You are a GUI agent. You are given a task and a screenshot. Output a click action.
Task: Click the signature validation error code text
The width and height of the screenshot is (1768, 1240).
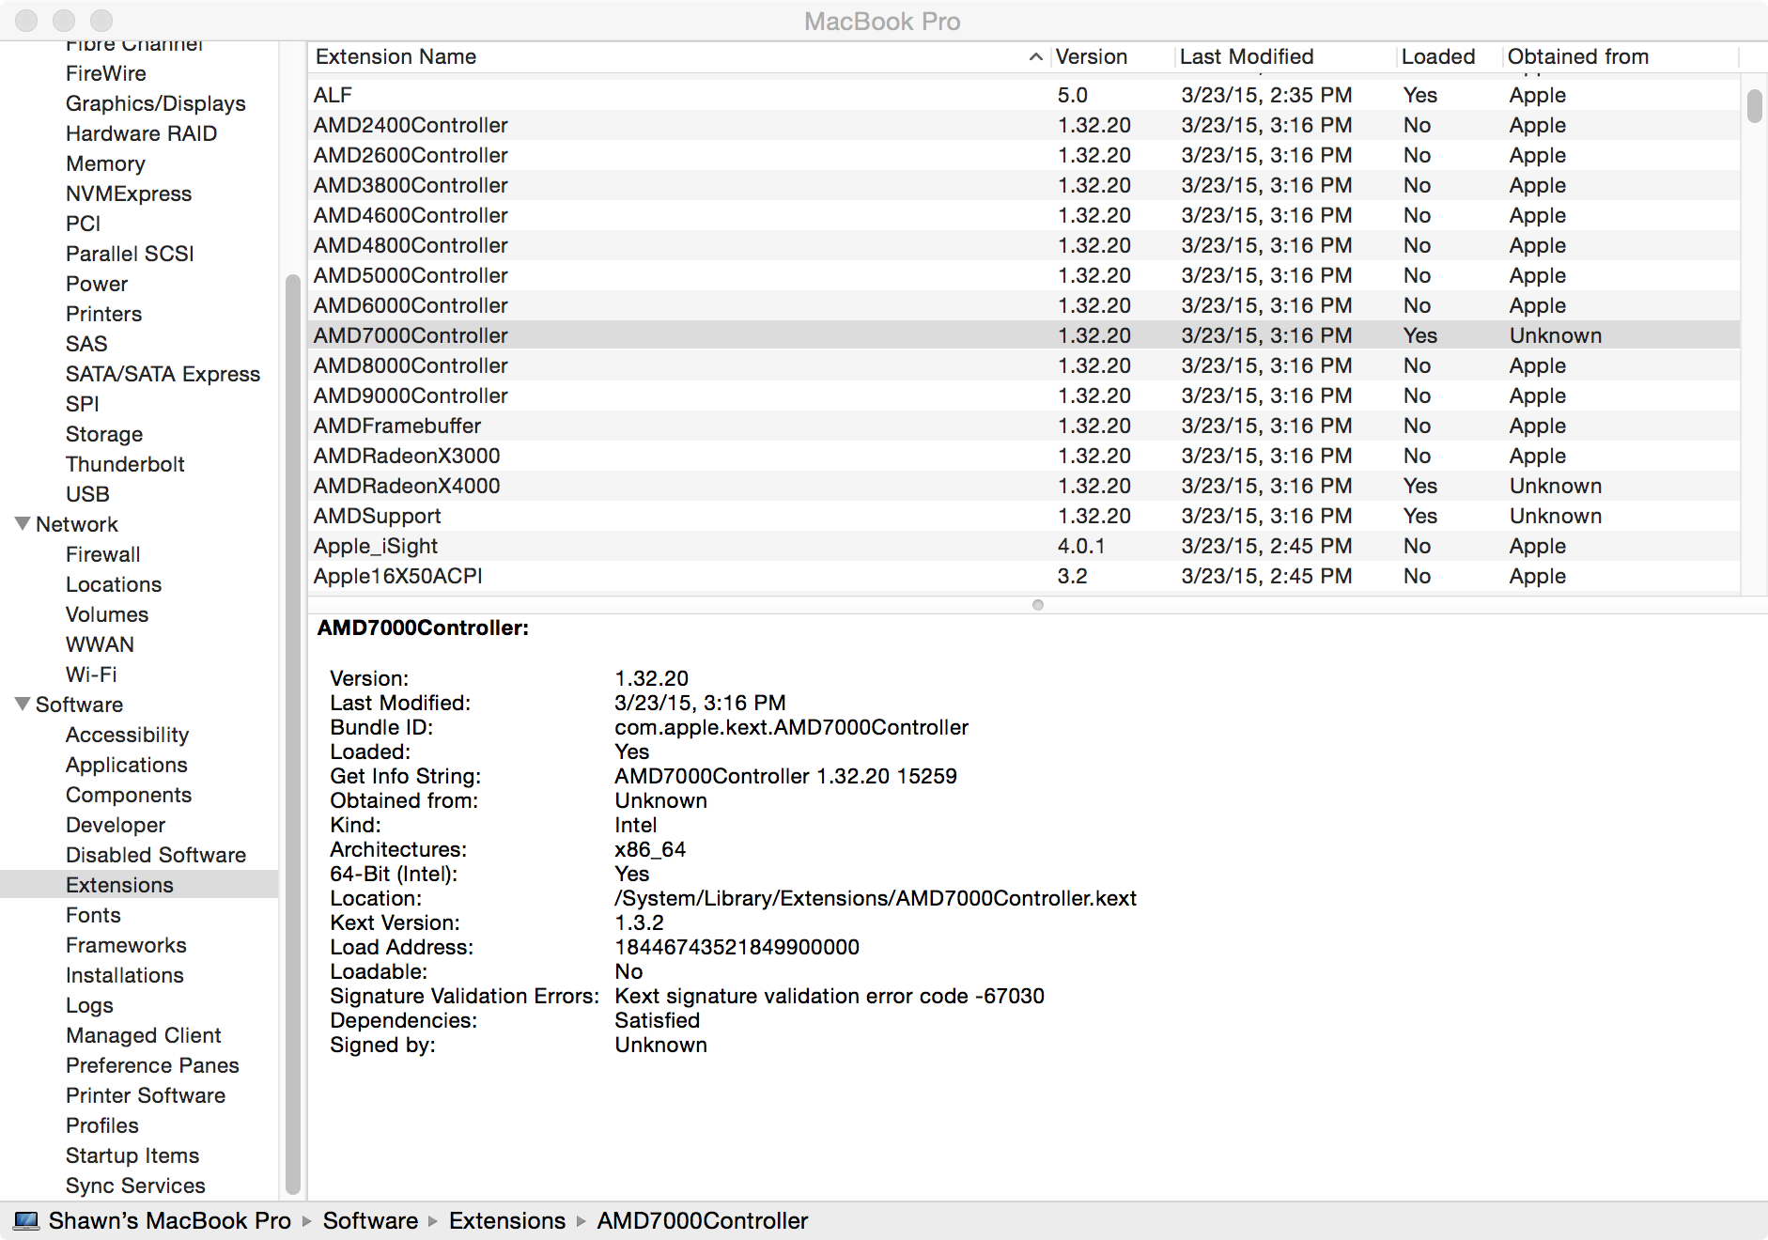click(x=830, y=996)
